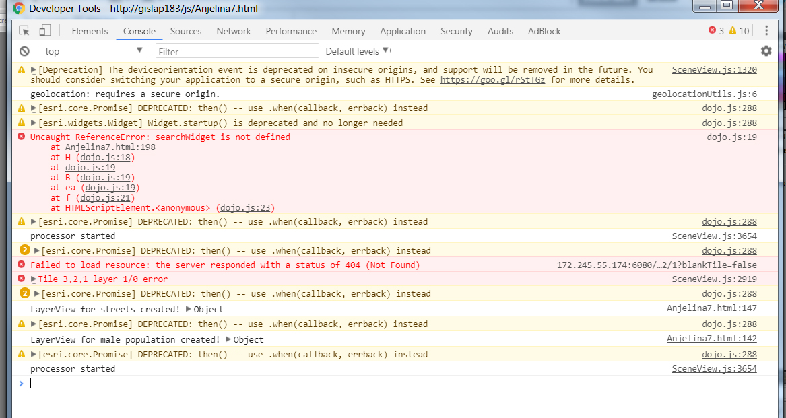The width and height of the screenshot is (786, 418).
Task: Click the console Filter input field
Action: (x=237, y=51)
